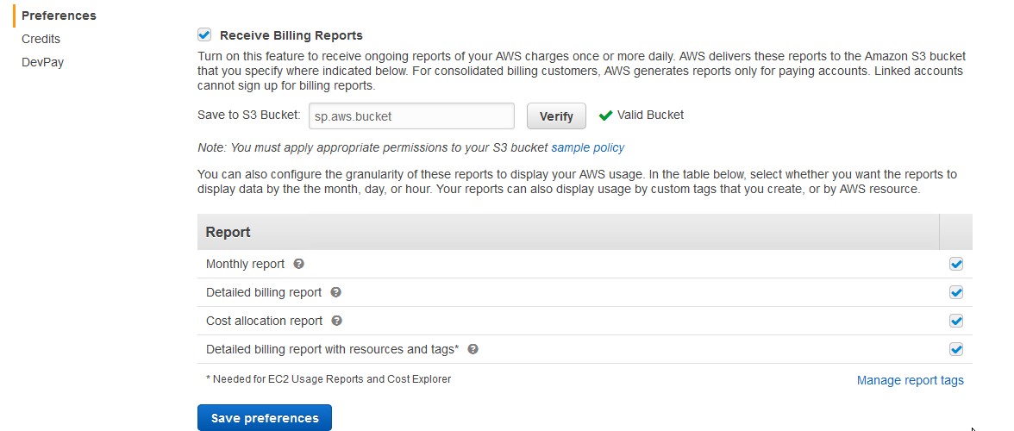Go to Credits in the sidebar
Screen dimensions: 1014x431
pyautogui.click(x=41, y=39)
